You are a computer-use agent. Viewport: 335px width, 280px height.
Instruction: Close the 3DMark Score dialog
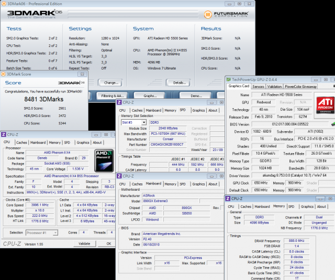pos(82,74)
